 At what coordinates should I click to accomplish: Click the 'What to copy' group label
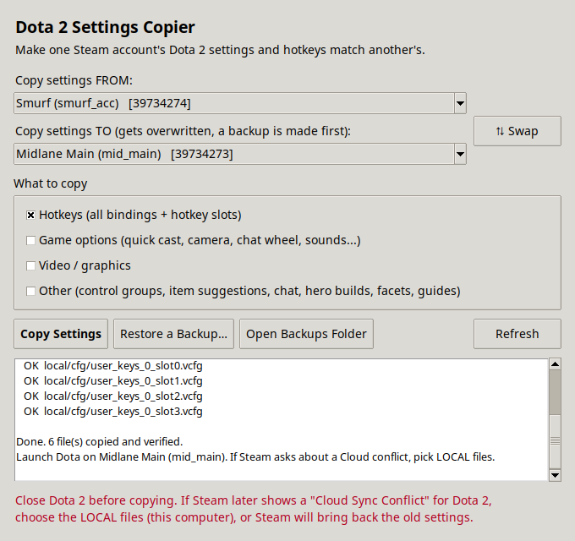51,183
